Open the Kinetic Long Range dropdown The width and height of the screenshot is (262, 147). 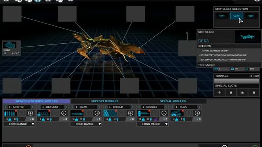(19, 124)
